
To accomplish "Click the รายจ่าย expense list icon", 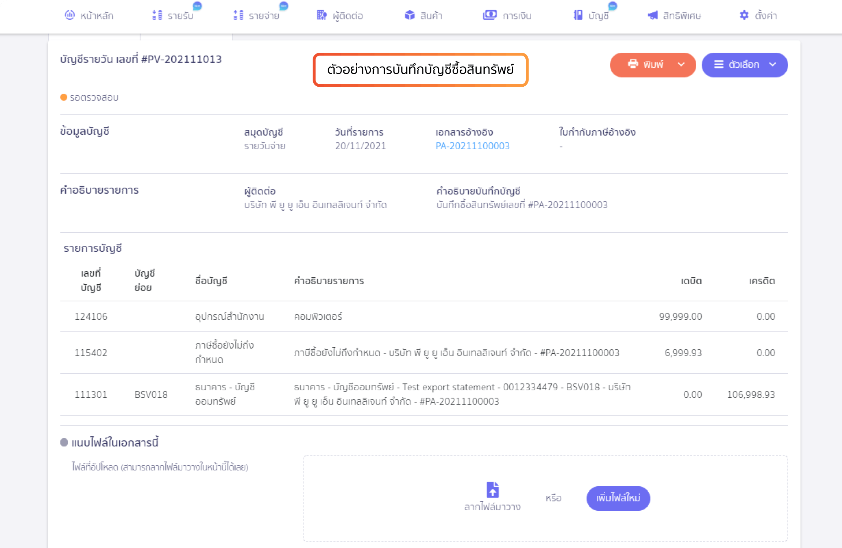I will point(238,15).
